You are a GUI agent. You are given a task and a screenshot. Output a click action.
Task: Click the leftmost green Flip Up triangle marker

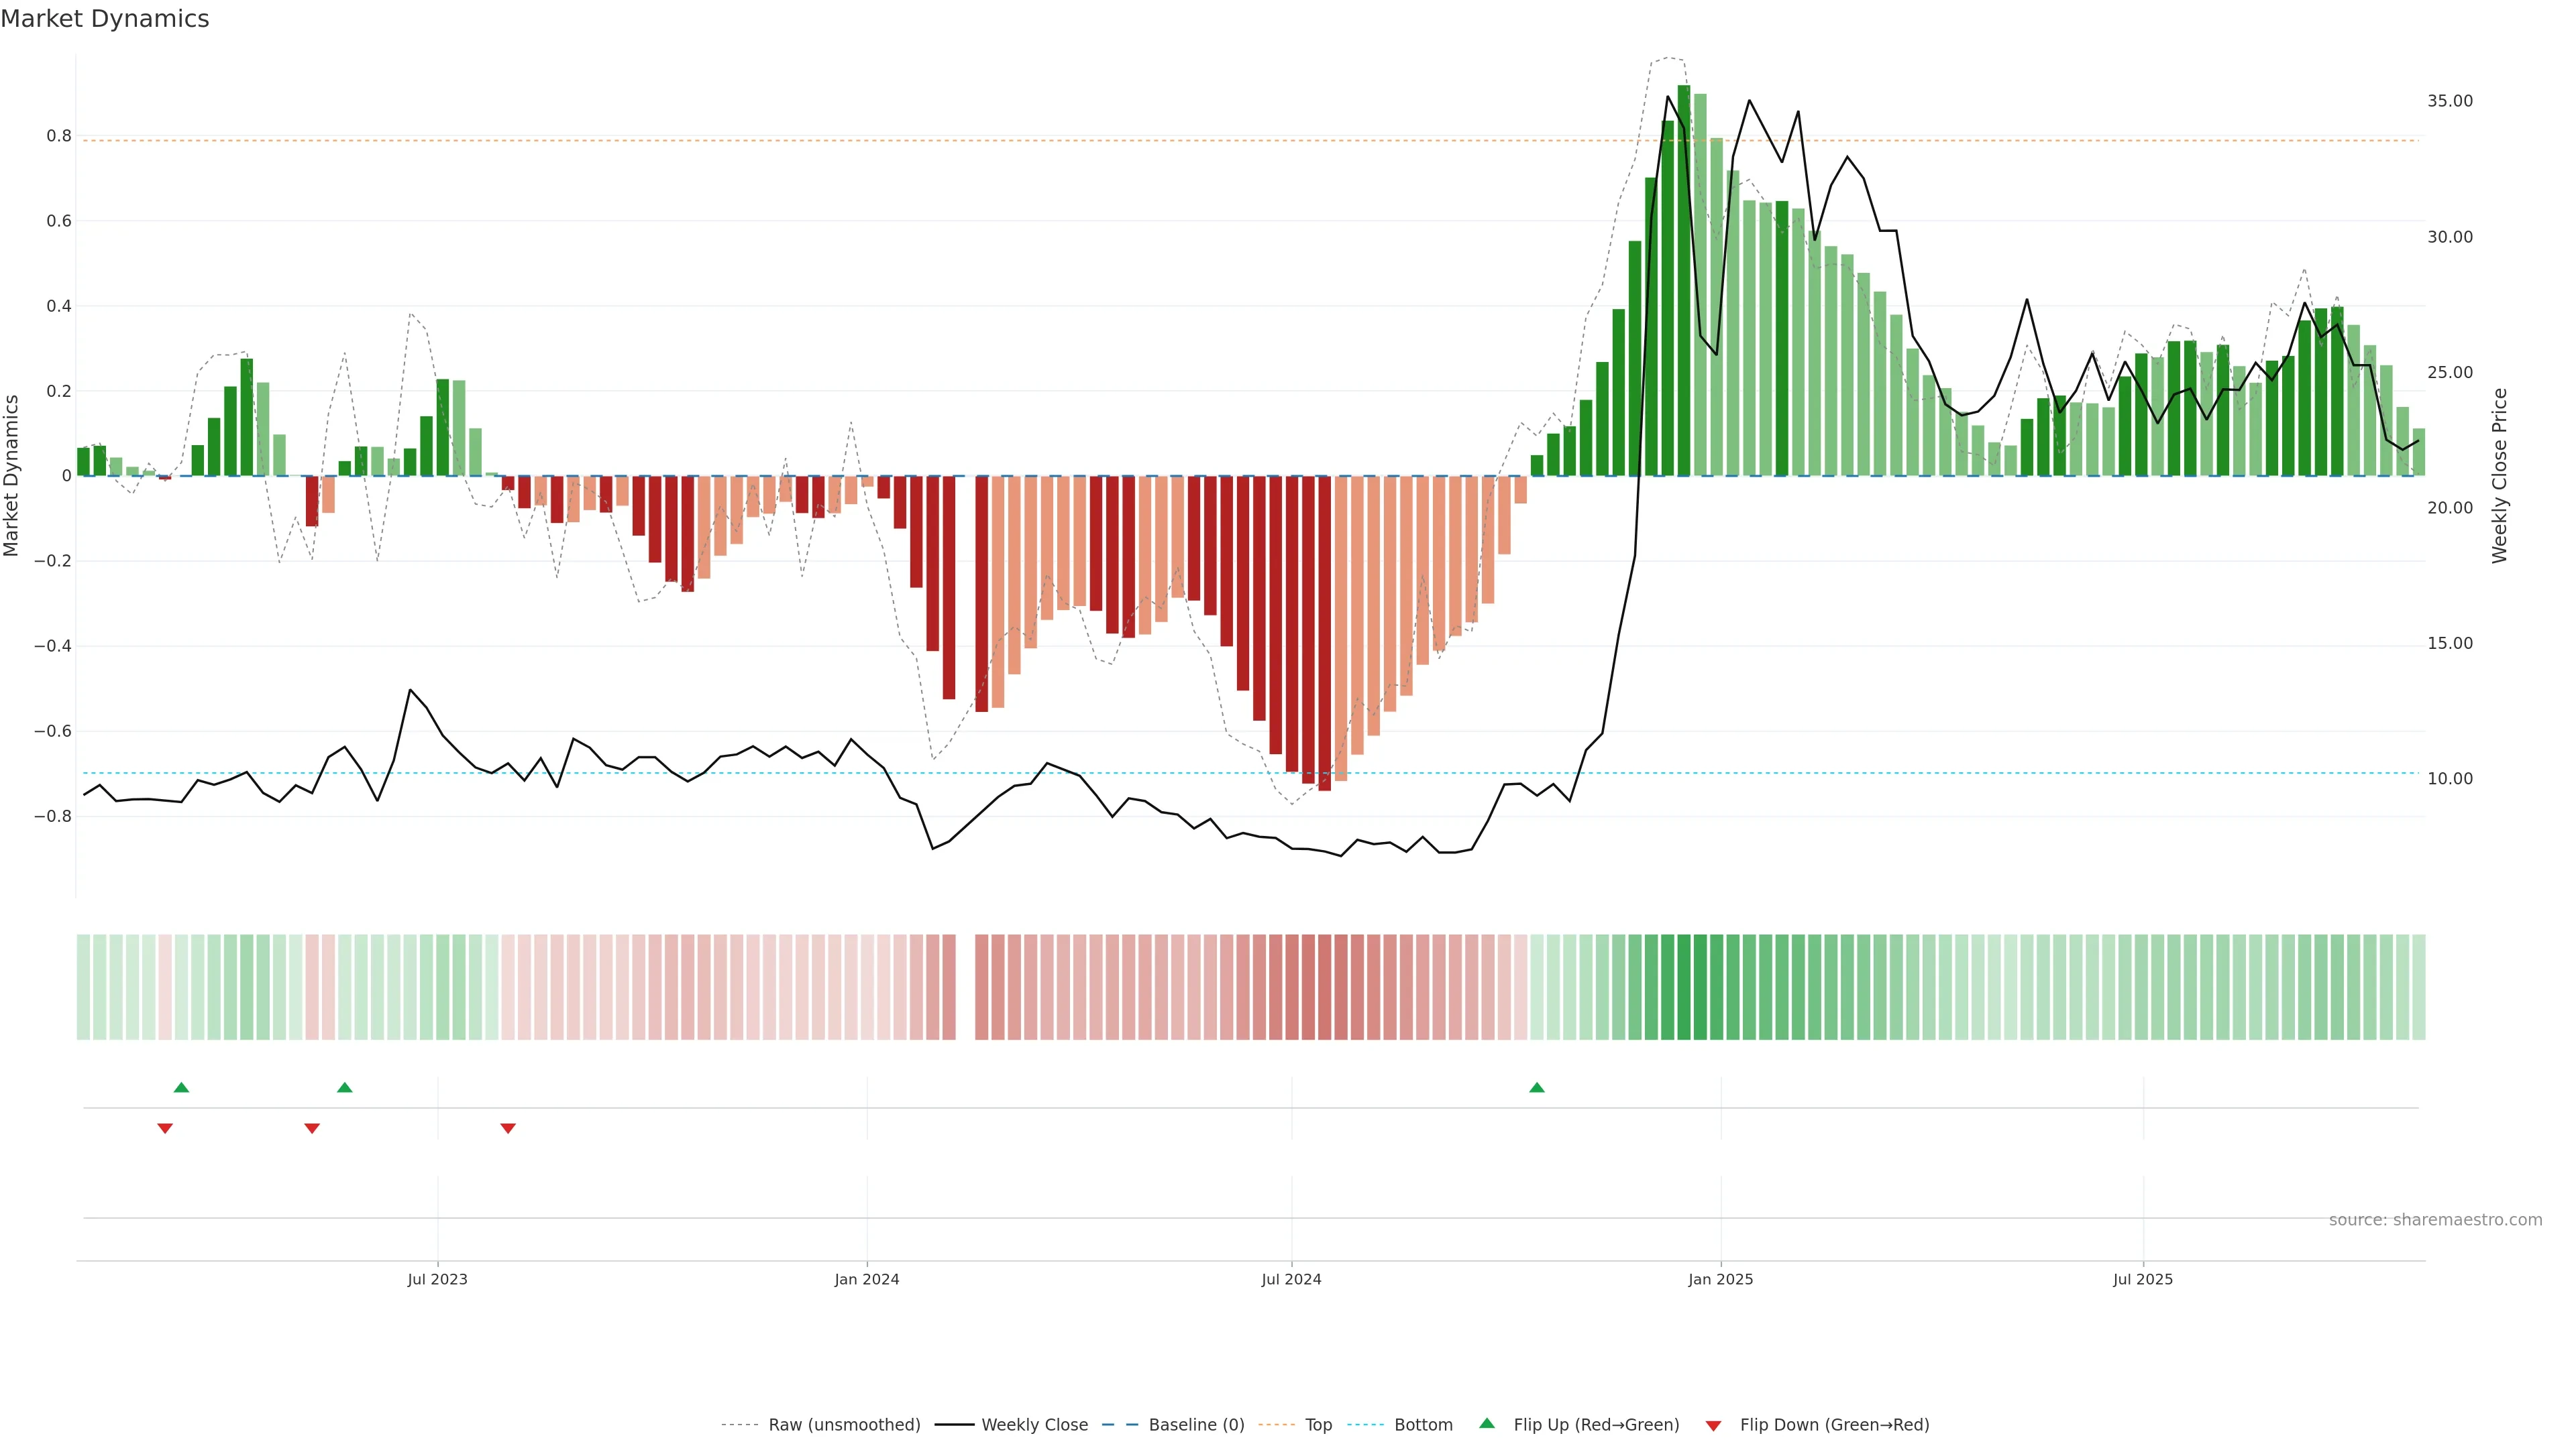click(x=181, y=1087)
